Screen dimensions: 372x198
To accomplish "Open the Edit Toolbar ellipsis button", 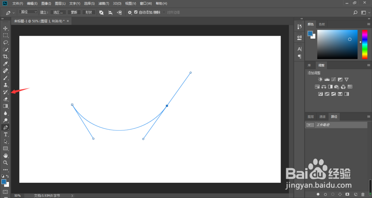I will click(x=6, y=170).
